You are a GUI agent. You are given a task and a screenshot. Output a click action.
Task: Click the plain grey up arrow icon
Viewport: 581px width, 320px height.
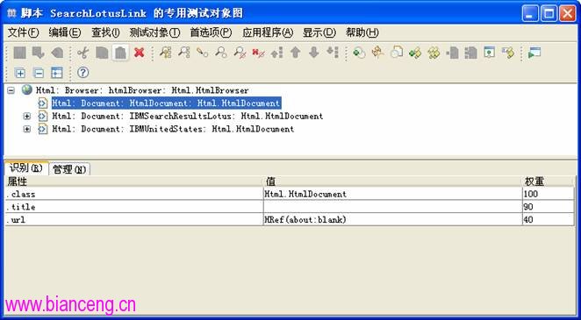coord(295,53)
